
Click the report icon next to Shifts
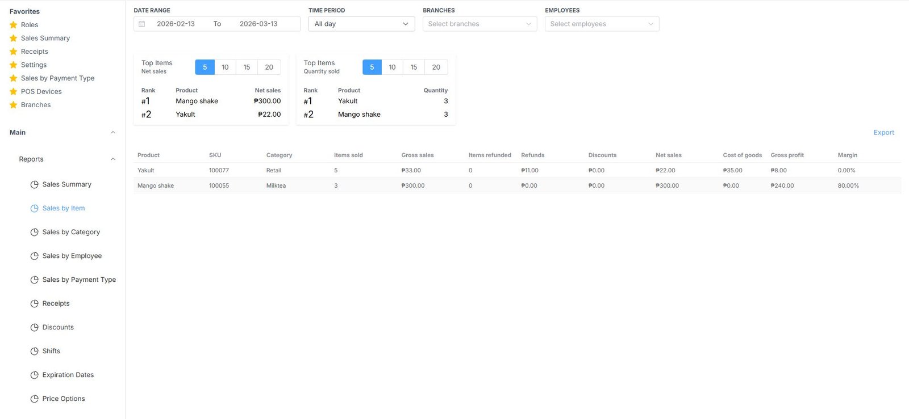(34, 351)
